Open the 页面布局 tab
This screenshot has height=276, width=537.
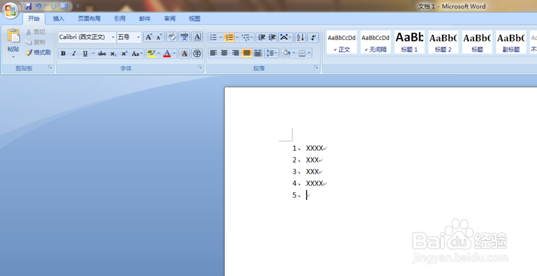[x=89, y=18]
